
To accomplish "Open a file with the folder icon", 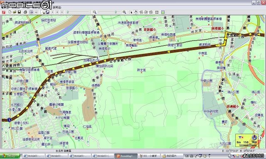I will click(15, 12).
